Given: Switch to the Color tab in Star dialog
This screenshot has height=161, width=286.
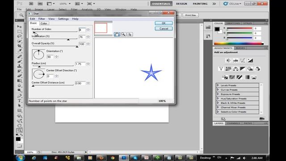Looking at the screenshot, I should pyautogui.click(x=44, y=23).
